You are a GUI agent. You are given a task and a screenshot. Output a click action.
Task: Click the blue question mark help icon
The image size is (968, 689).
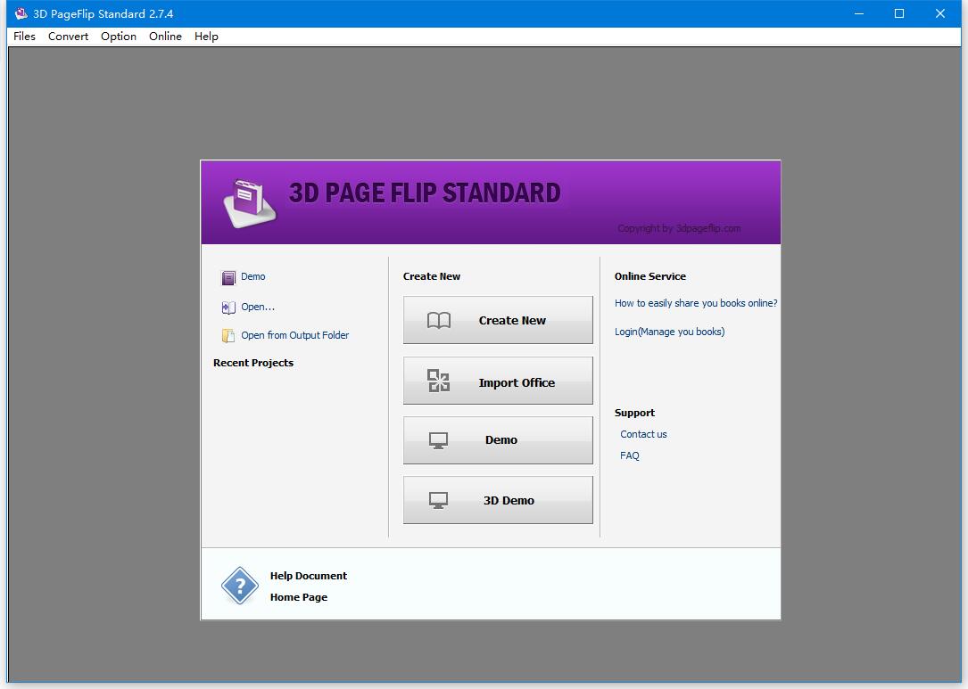[239, 586]
